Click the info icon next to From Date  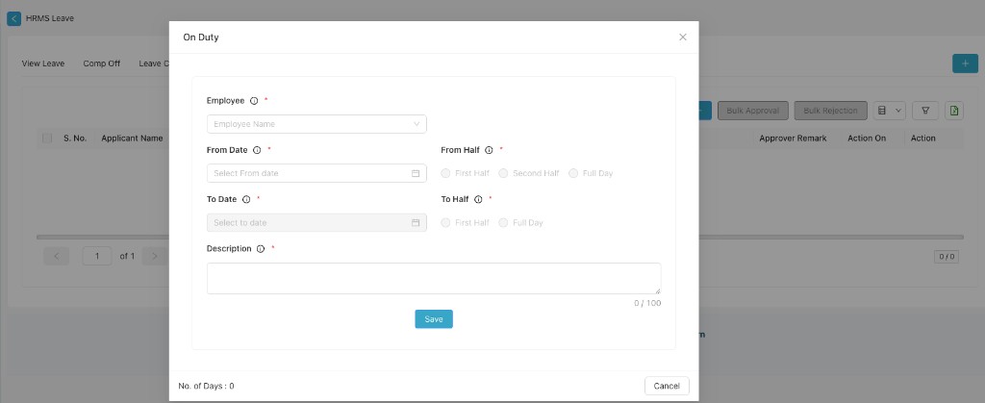[256, 150]
